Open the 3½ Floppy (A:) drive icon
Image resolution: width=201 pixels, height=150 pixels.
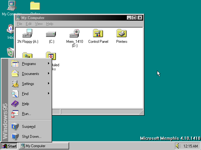pos(27,33)
